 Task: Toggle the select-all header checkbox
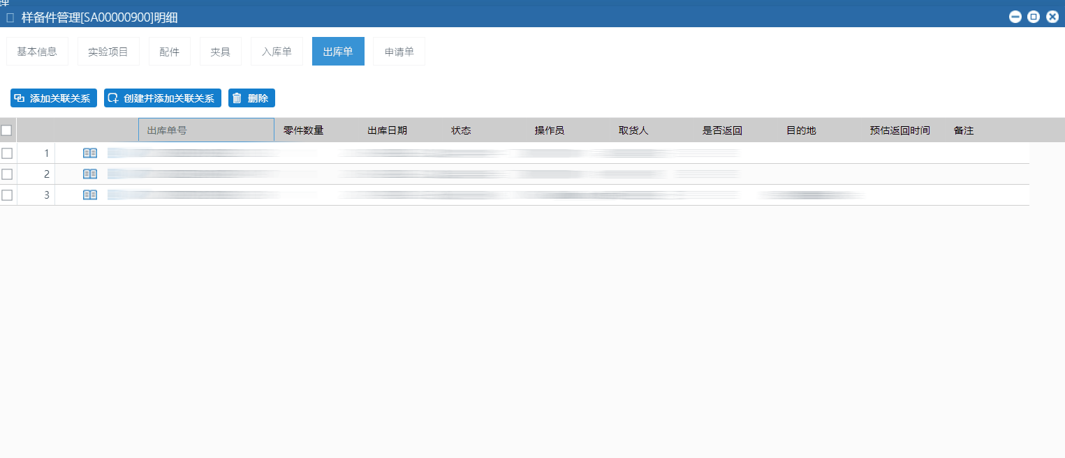coord(6,130)
